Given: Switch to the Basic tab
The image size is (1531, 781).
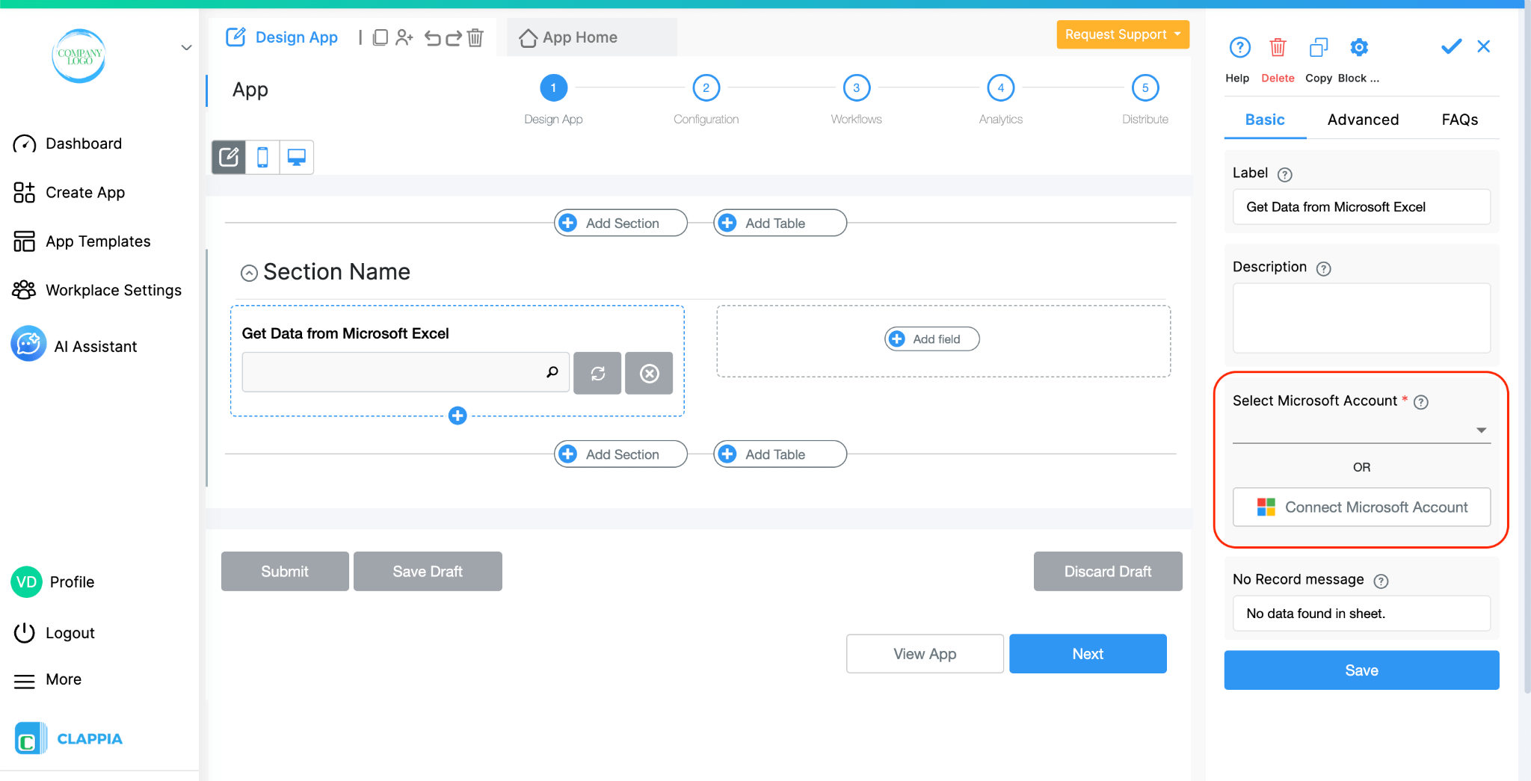Looking at the screenshot, I should point(1265,120).
